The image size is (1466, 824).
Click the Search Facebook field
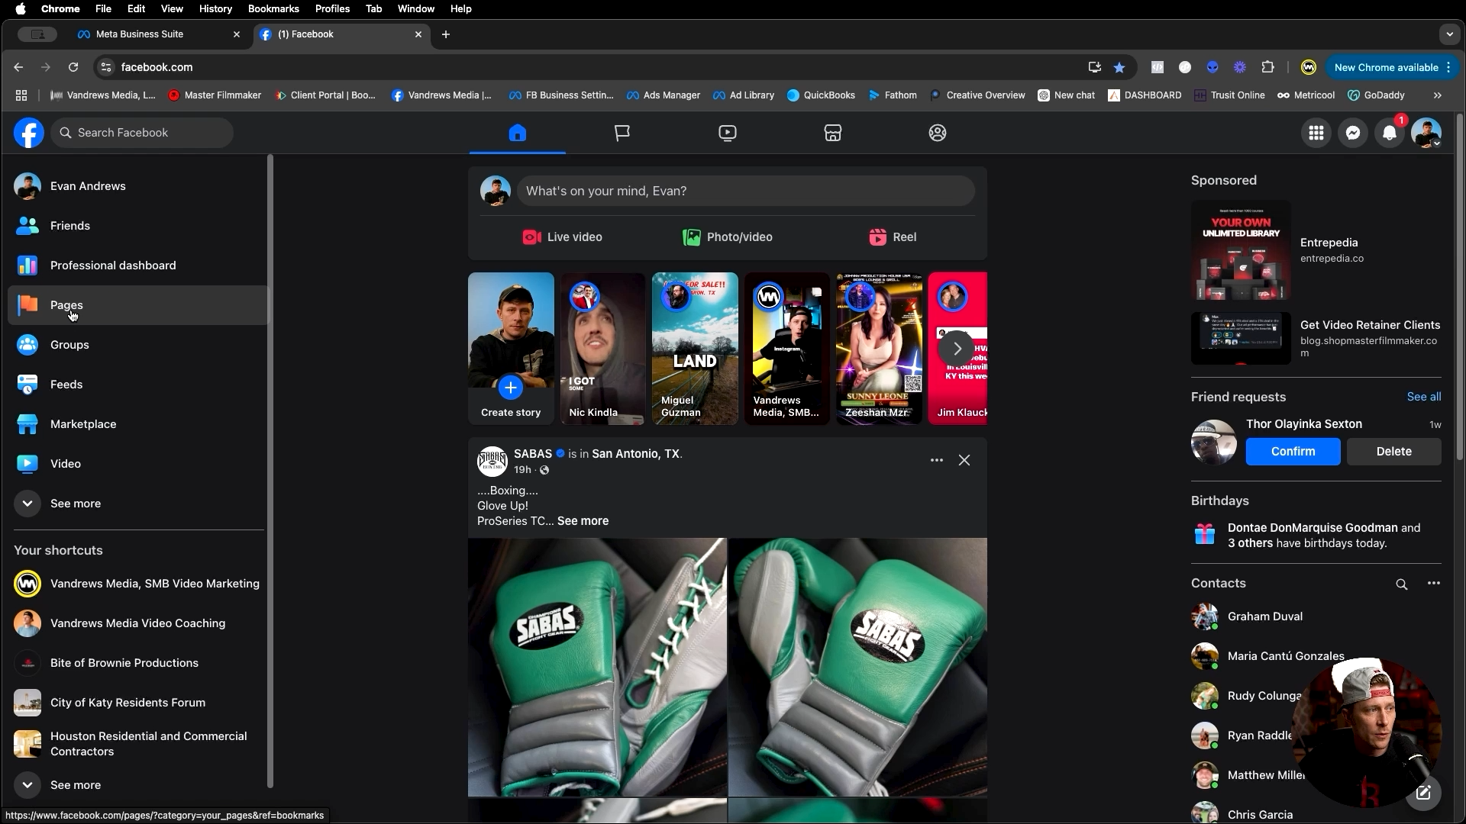pos(142,133)
